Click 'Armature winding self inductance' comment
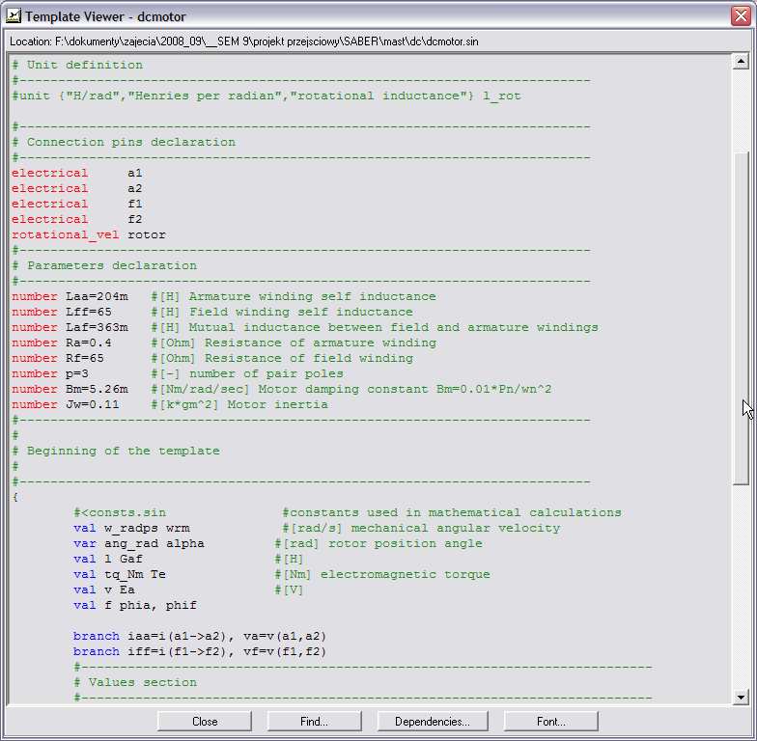Screen dimensions: 757x741 313,296
